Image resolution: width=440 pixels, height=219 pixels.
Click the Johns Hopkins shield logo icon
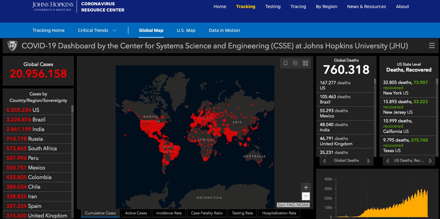coord(12,46)
